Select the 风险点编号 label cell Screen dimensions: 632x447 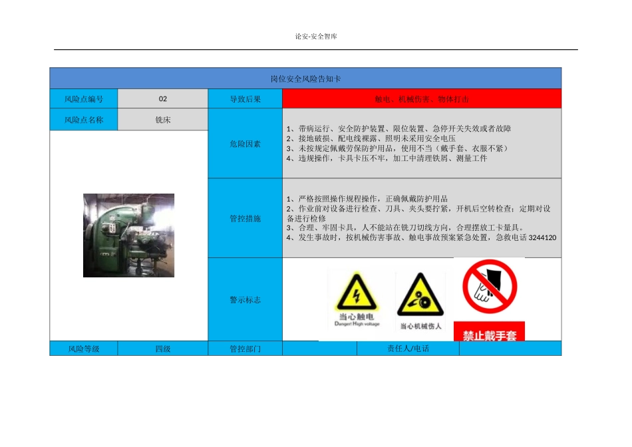click(84, 98)
